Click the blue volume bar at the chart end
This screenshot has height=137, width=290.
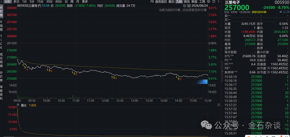pyautogui.click(x=205, y=81)
